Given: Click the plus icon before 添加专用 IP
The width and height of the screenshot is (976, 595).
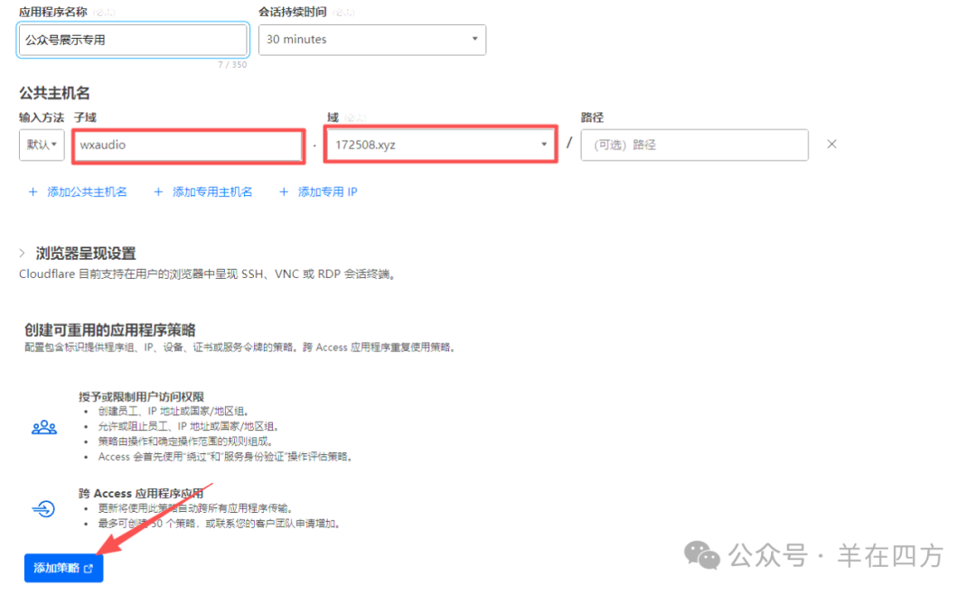Looking at the screenshot, I should click(283, 192).
